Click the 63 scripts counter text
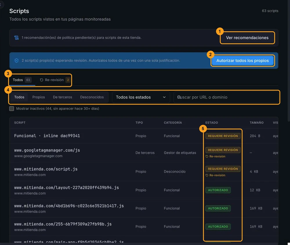Image resolution: width=290 pixels, height=245 pixels. [270, 11]
